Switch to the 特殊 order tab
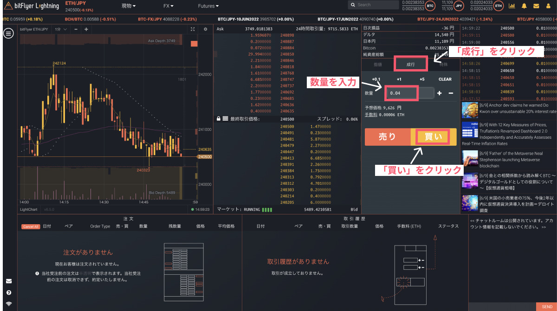This screenshot has height=311, width=557. tap(443, 65)
